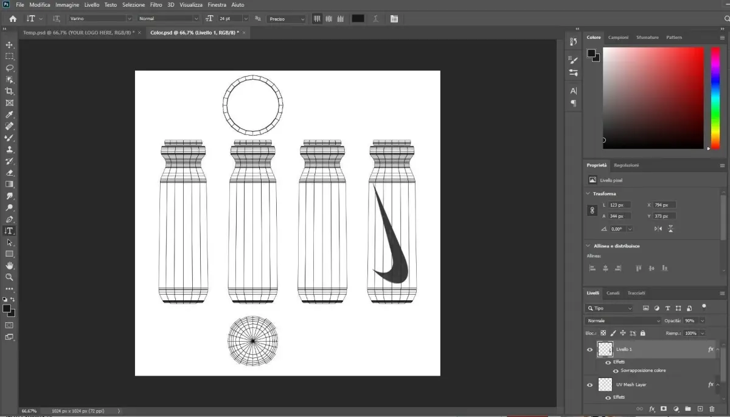Image resolution: width=730 pixels, height=417 pixels.
Task: Select the Rectangular Marquee tool
Action: pyautogui.click(x=9, y=57)
